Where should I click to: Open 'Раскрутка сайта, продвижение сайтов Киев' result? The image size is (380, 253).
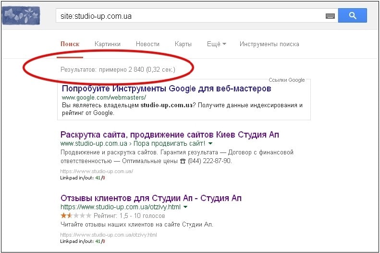pos(170,135)
